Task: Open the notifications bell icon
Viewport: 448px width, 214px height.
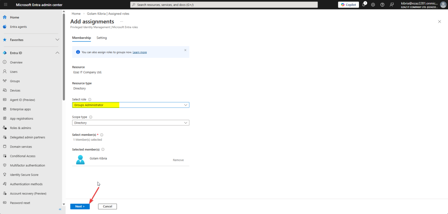Action: coord(364,5)
